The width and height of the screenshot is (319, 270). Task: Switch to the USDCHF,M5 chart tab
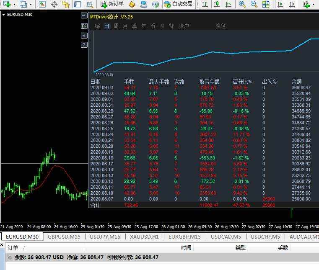coord(265,237)
